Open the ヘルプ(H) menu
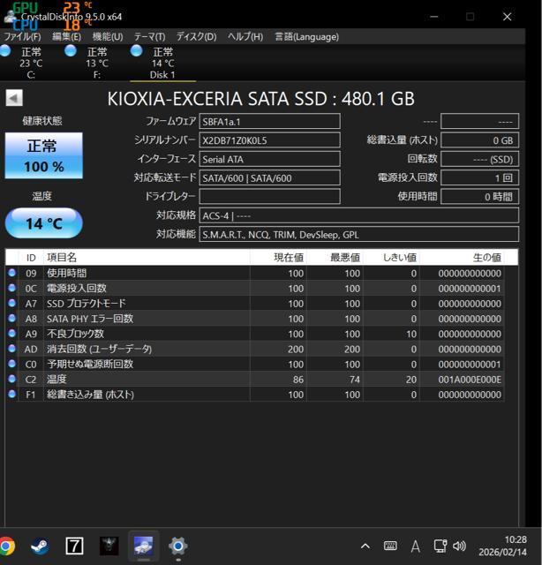 245,37
